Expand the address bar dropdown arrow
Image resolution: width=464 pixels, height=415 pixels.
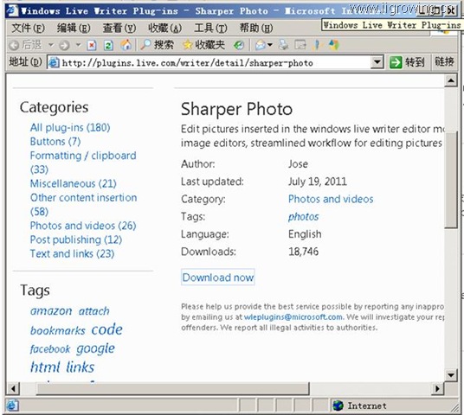tap(377, 62)
